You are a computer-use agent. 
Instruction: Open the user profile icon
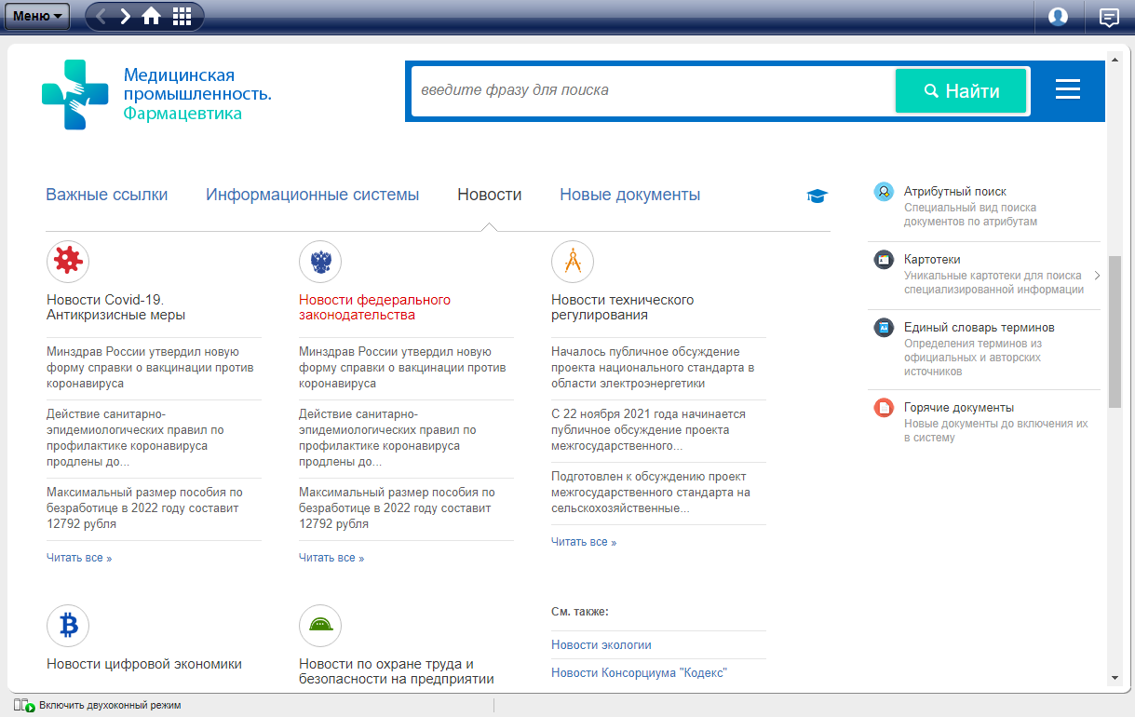click(1058, 16)
